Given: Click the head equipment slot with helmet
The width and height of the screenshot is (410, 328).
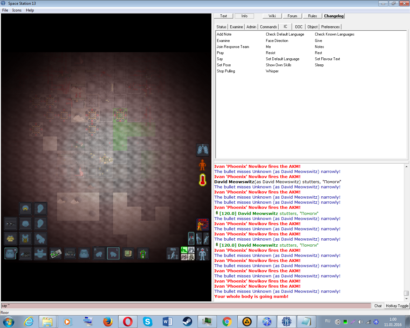Looking at the screenshot, I should (25, 209).
